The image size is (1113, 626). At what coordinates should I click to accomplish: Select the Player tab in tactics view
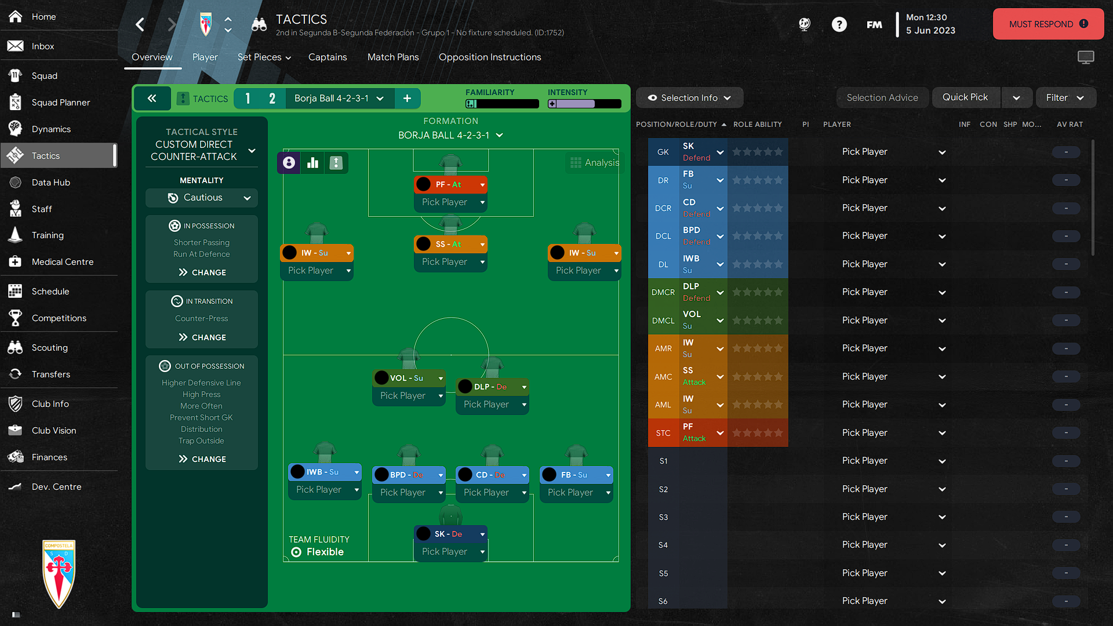[x=205, y=57]
